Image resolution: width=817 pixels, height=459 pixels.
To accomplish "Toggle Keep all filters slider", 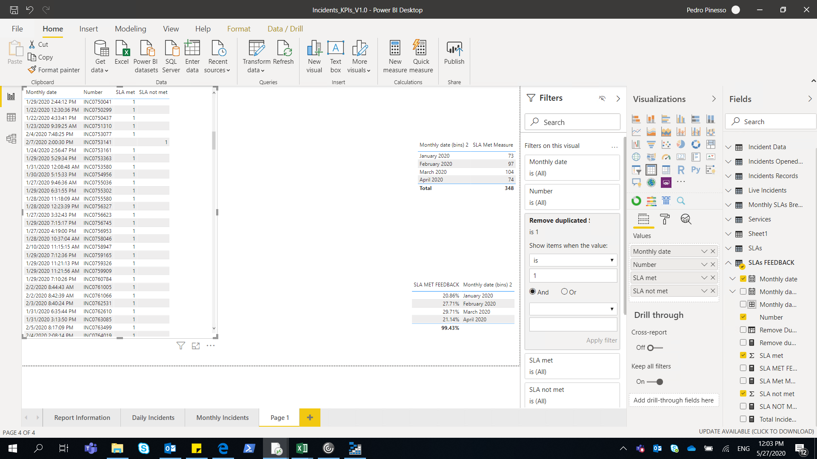I will coord(655,382).
